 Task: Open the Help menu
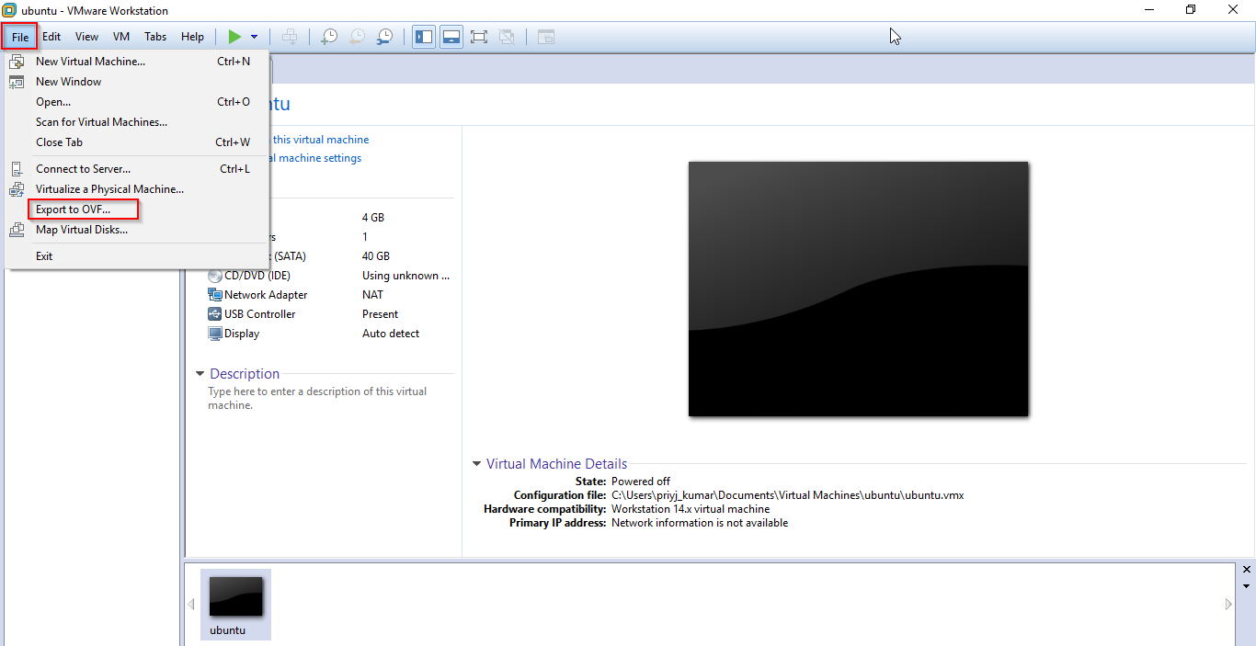192,37
